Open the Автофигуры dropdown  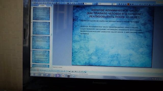pos(43,70)
